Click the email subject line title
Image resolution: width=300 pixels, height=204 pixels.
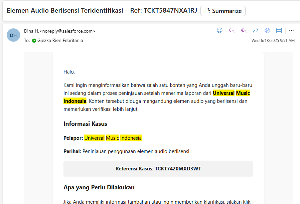tap(102, 11)
